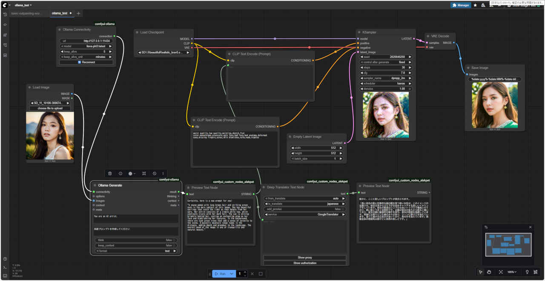
Task: Click the bypass icon in node toolbar
Action: [x=155, y=173]
